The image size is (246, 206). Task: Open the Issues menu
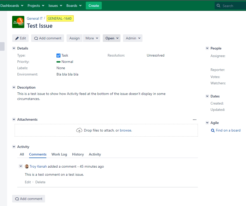click(x=55, y=6)
